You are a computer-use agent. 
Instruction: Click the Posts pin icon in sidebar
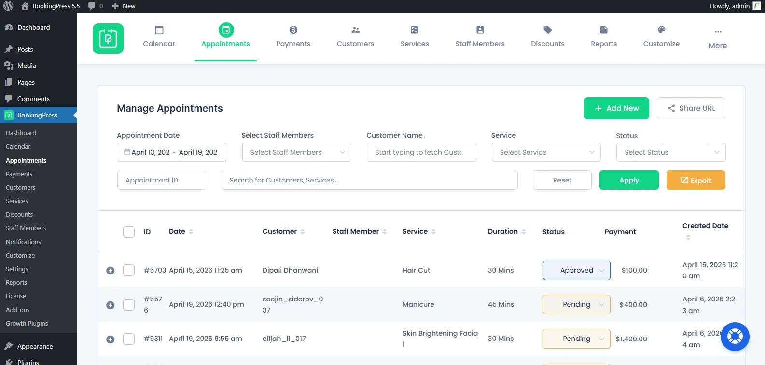[x=9, y=49]
